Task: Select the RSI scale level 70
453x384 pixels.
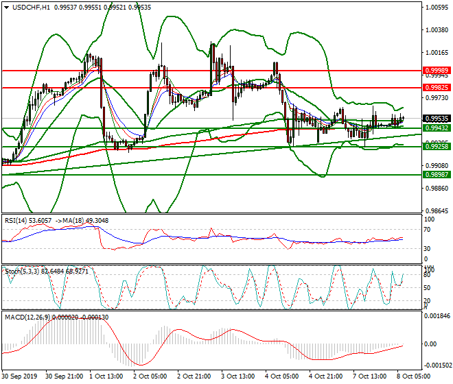Action: click(428, 230)
